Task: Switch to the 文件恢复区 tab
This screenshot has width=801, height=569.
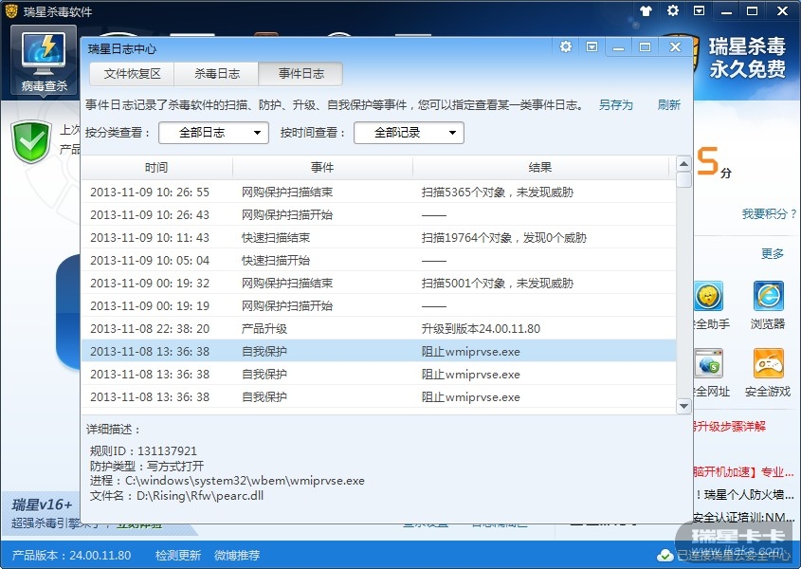Action: click(x=133, y=74)
